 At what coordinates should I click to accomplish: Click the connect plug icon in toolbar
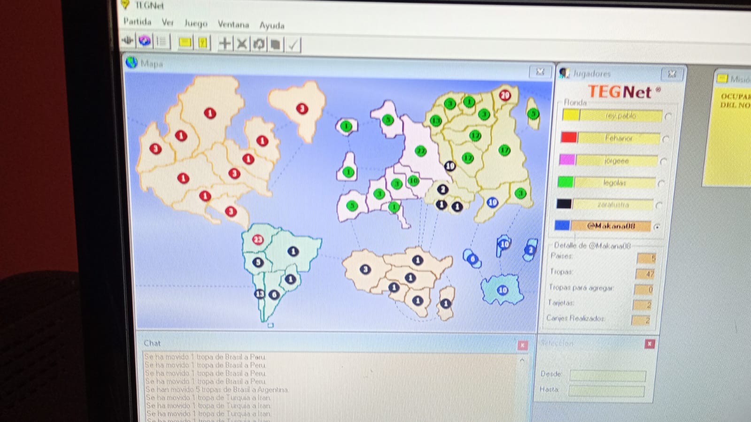(x=128, y=41)
